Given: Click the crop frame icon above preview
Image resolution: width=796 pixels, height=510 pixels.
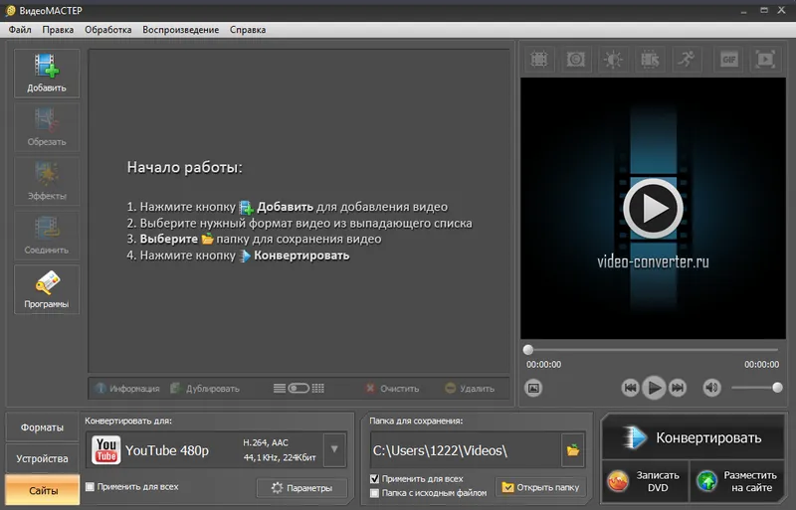Looking at the screenshot, I should click(x=539, y=60).
